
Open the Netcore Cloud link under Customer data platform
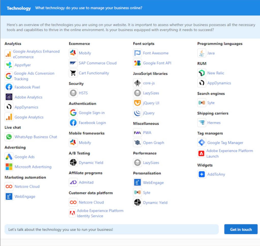[x=91, y=202]
